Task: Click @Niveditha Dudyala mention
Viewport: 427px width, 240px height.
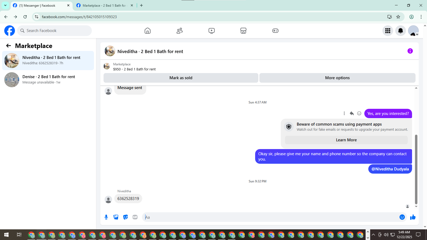Action: [x=390, y=169]
